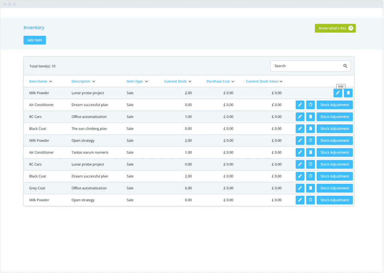The image size is (384, 273).
Task: Stock Adjustment for Air Conditioner Dream successful plan
Action: click(x=334, y=105)
